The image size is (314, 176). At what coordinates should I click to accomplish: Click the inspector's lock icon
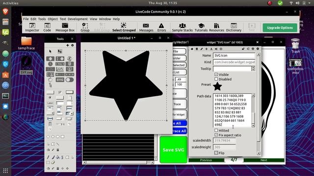[243, 49]
